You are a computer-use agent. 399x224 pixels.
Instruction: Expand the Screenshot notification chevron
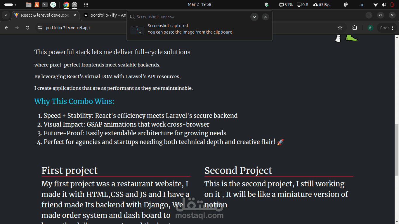pos(254,17)
